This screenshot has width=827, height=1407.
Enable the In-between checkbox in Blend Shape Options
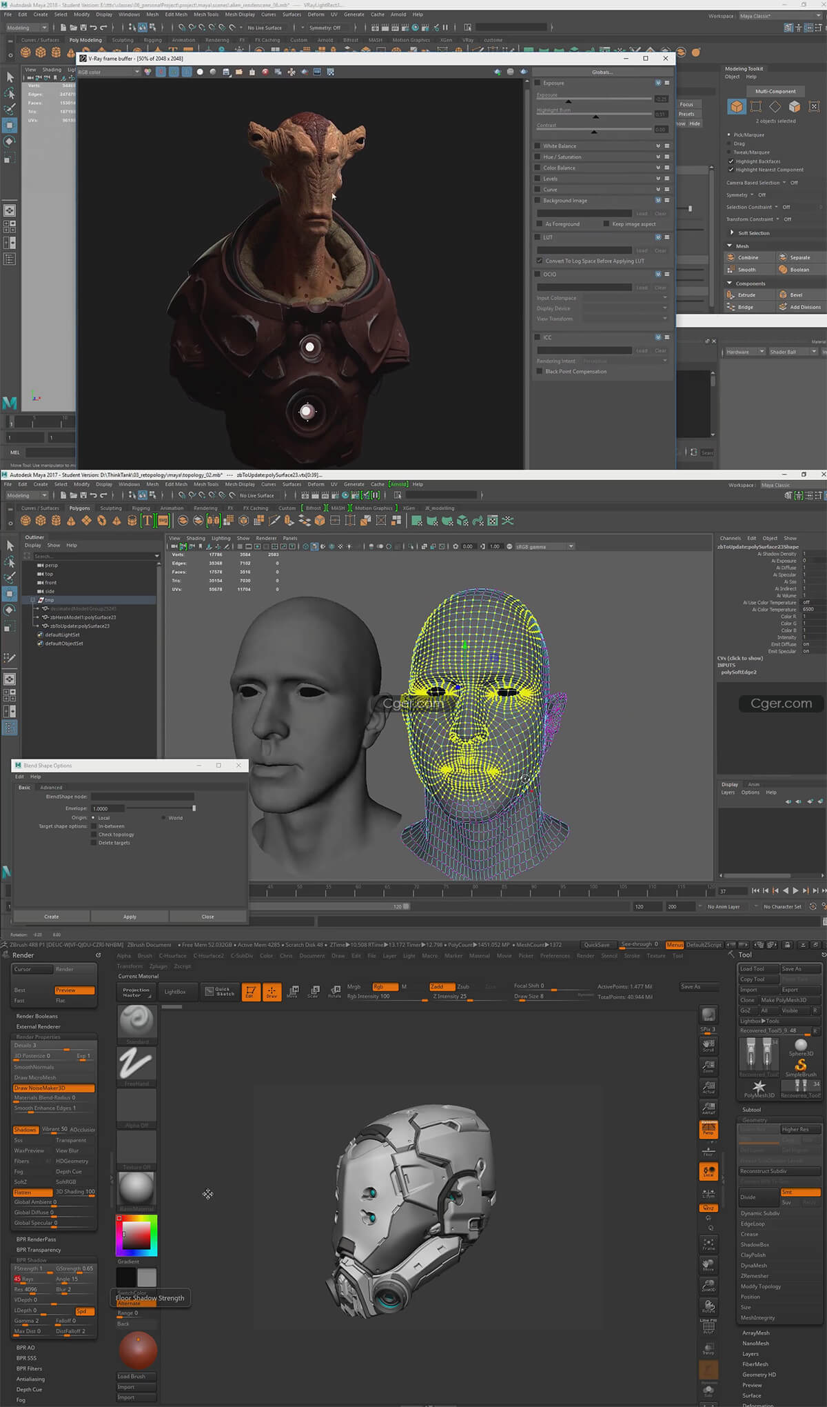[x=94, y=826]
